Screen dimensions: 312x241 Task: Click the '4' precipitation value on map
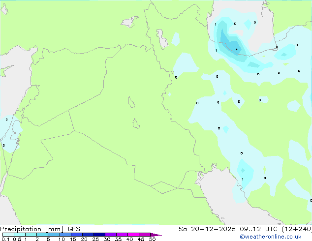coord(237,50)
